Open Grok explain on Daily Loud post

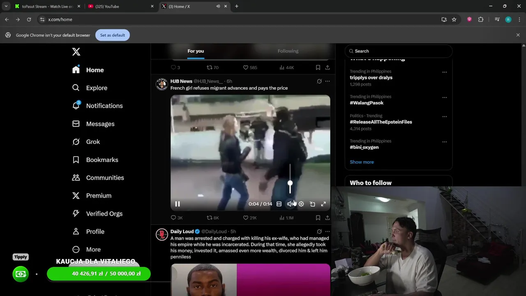tap(319, 231)
